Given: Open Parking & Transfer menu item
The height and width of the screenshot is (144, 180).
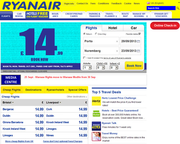Looking at the screenshot, I should pos(95,15).
